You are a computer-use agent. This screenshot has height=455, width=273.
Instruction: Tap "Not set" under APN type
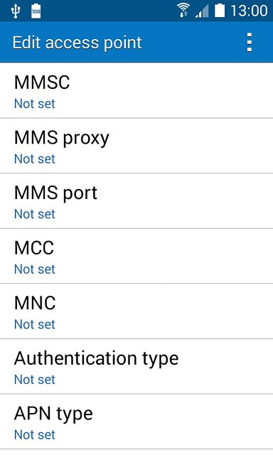[x=35, y=434]
